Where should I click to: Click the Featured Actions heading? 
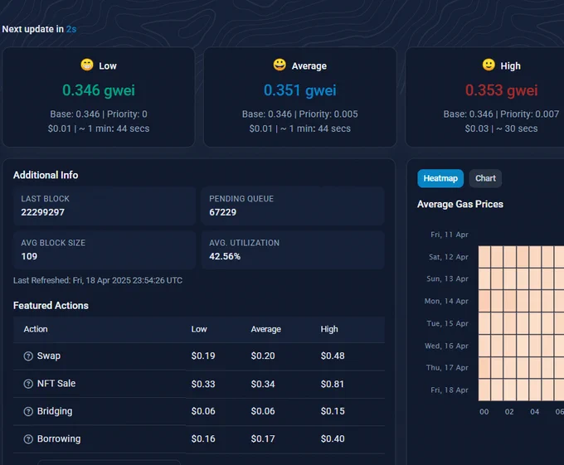[51, 306]
